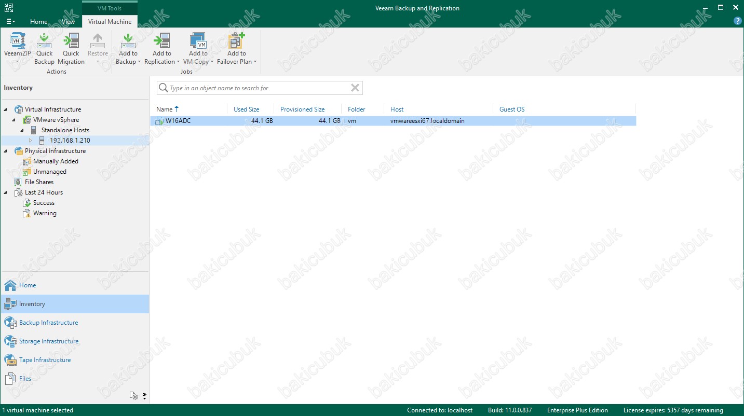
Task: Show Success jobs from last 24 hours
Action: coord(44,203)
